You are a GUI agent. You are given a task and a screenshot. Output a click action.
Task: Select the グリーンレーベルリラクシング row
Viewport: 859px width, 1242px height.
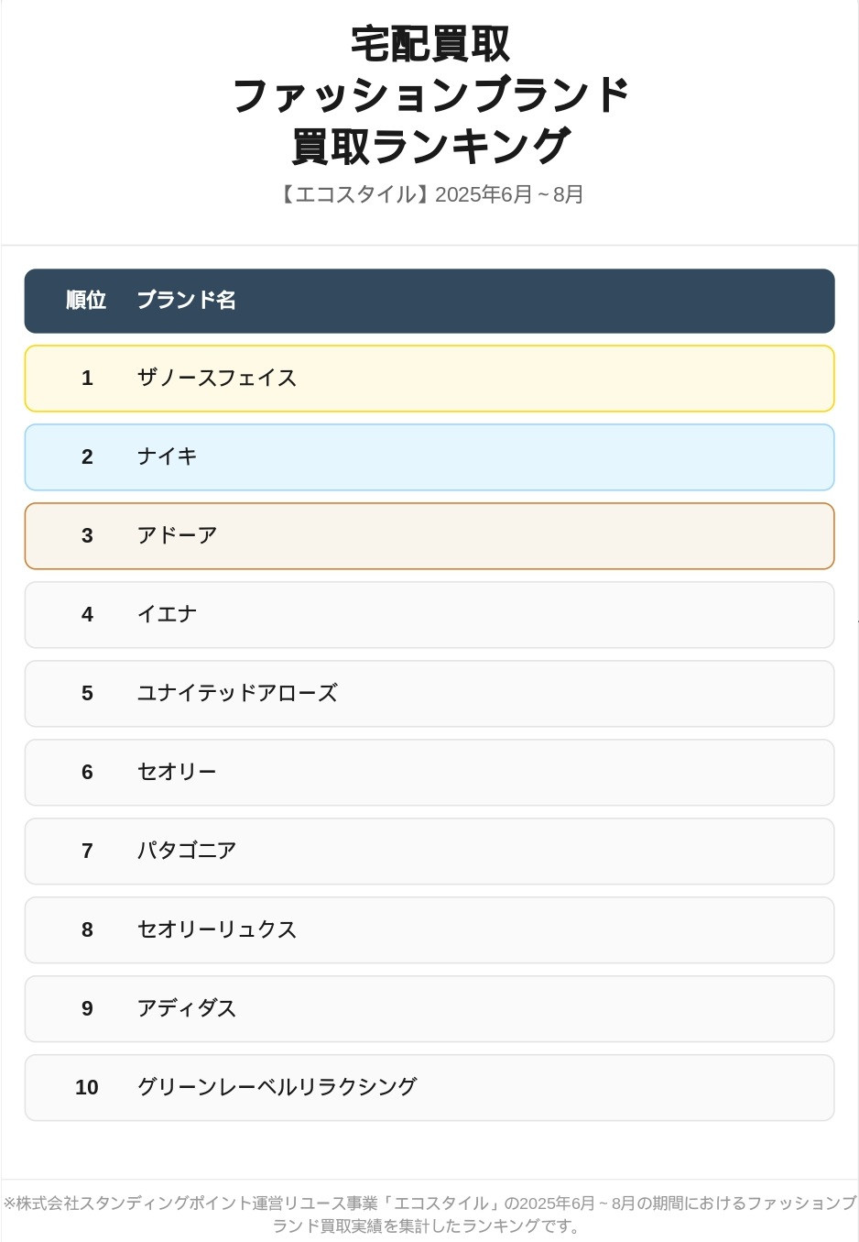pyautogui.click(x=429, y=1088)
